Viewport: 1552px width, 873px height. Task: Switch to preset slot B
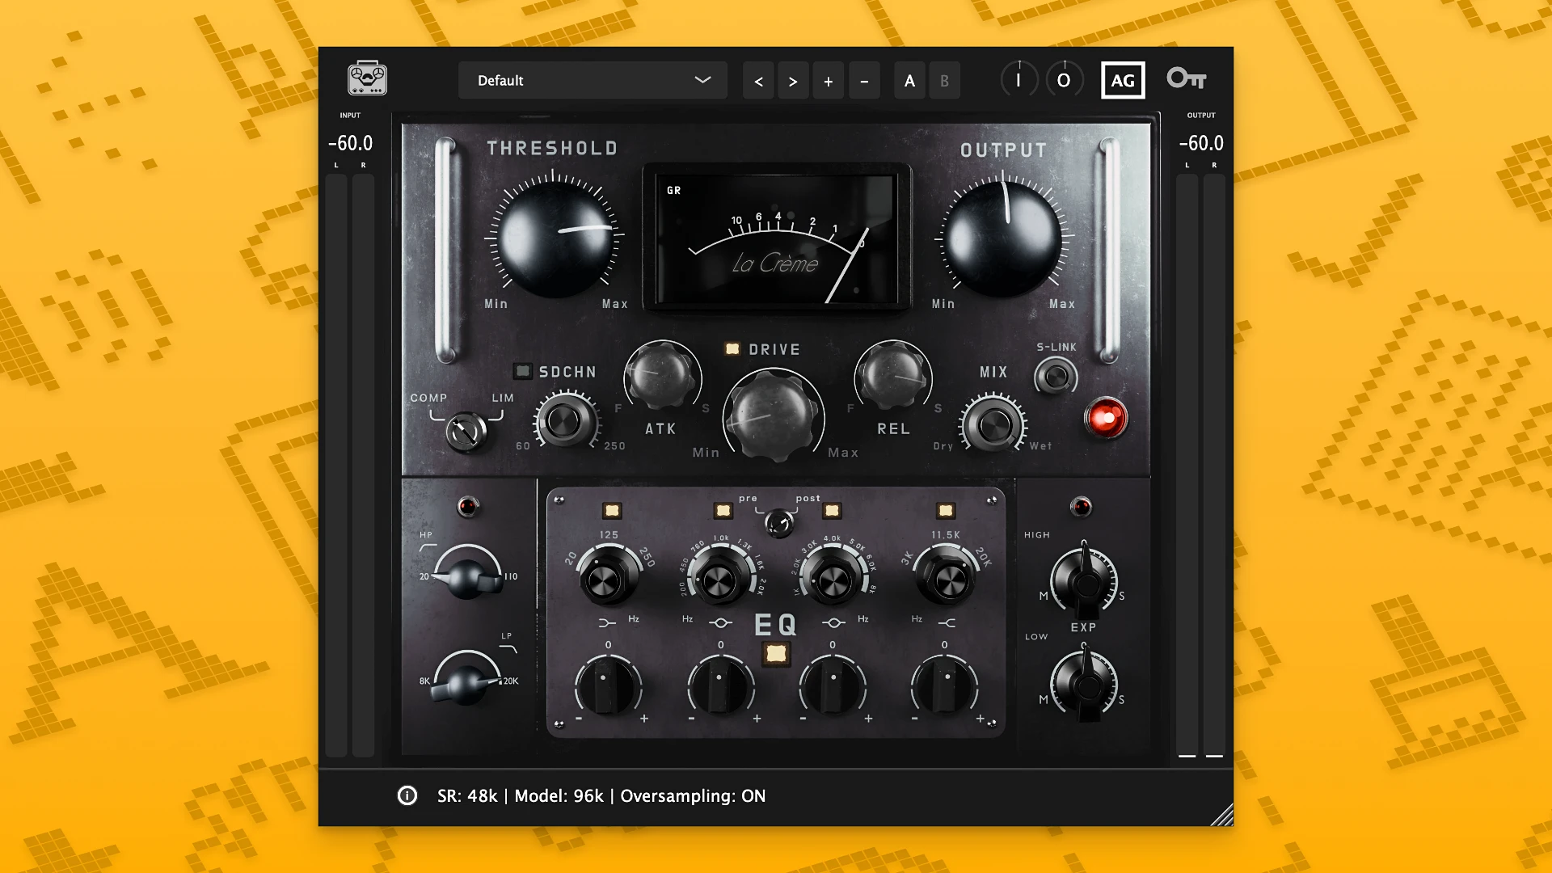point(944,80)
